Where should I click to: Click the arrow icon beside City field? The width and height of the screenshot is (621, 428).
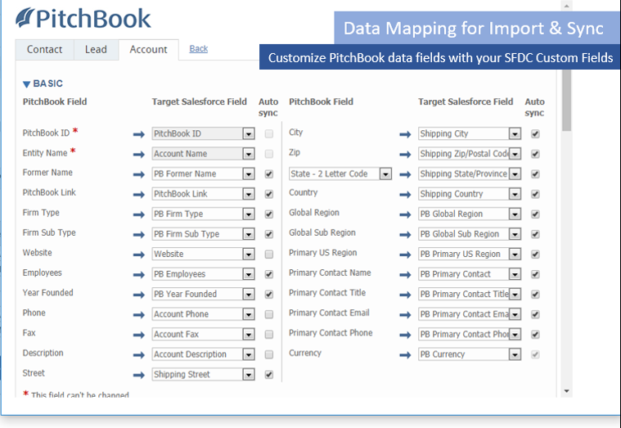click(405, 133)
